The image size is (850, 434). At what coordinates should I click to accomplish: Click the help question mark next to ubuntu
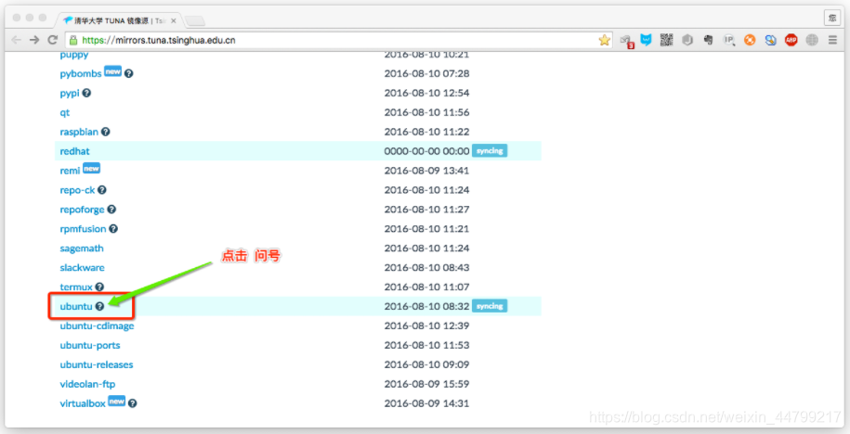[99, 306]
